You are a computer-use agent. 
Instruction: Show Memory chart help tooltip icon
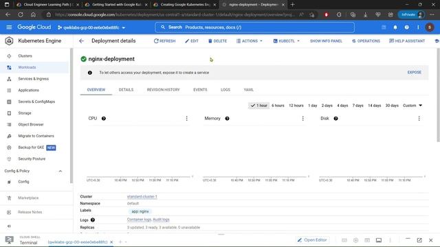click(227, 119)
